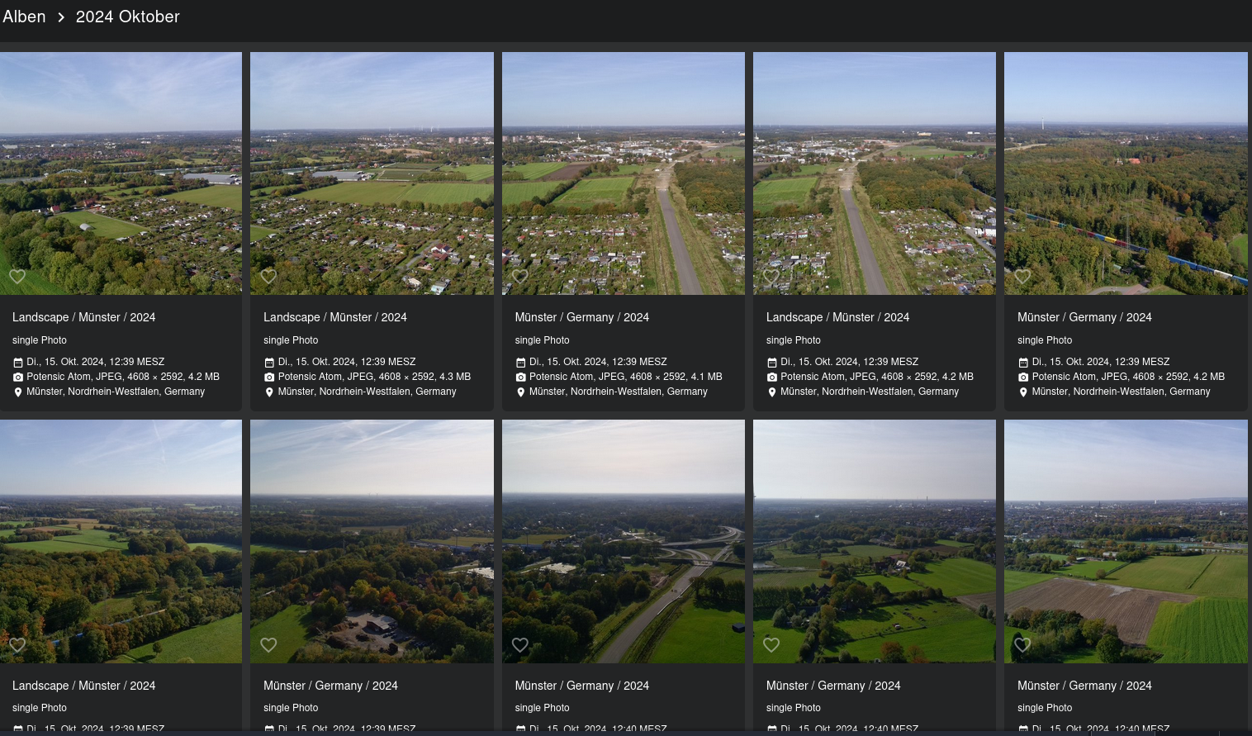Click calendar icon under the freight train photo
The height and width of the screenshot is (736, 1252).
click(x=1023, y=363)
